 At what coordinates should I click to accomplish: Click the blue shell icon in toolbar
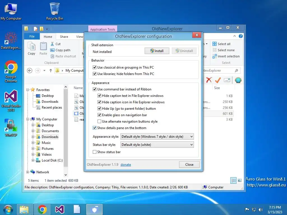238,80
